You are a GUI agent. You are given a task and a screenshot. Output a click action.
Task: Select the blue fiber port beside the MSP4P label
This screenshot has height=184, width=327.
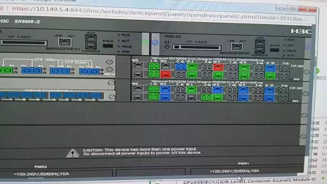(x=89, y=72)
